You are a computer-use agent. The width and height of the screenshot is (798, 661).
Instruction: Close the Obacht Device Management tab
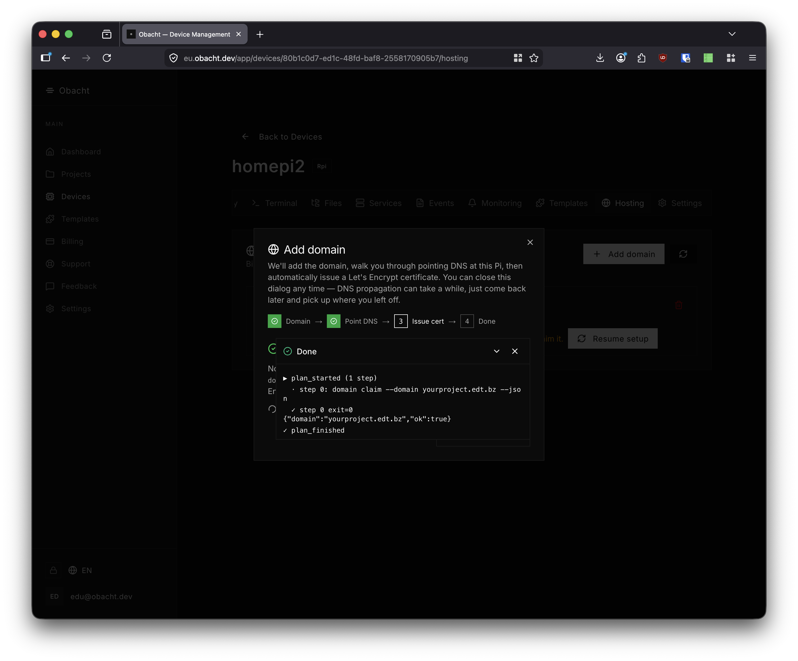tap(239, 34)
